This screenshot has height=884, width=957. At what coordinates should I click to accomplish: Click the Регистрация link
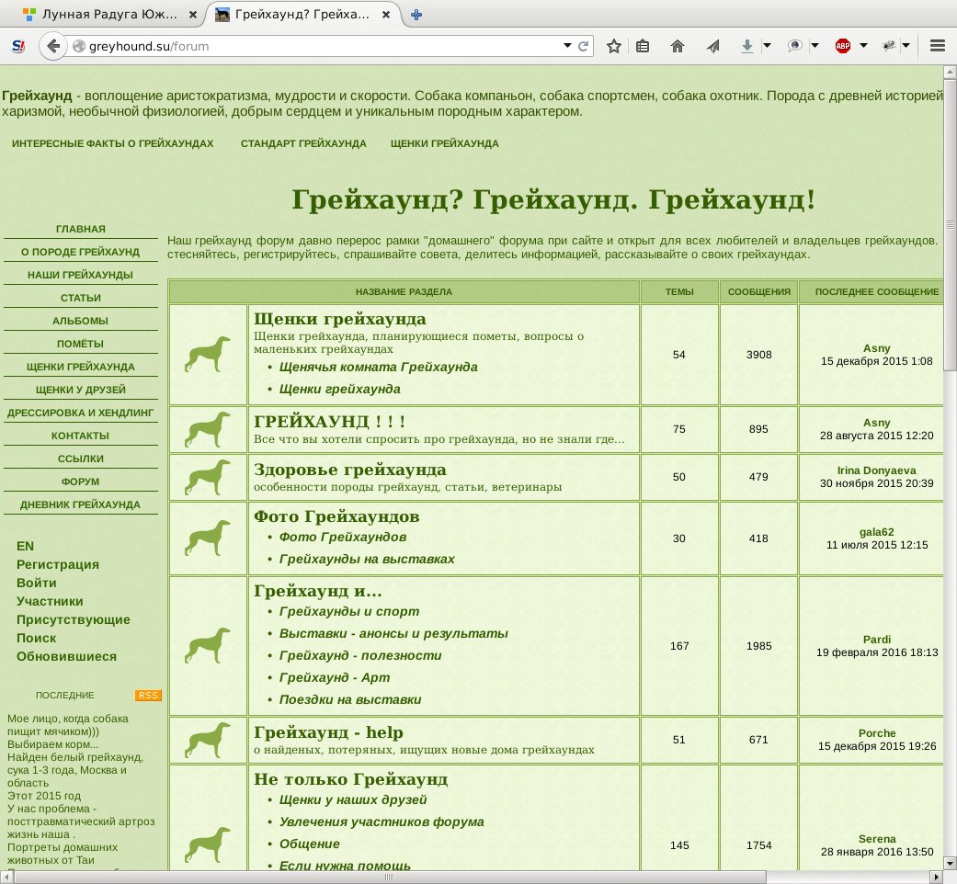click(58, 564)
